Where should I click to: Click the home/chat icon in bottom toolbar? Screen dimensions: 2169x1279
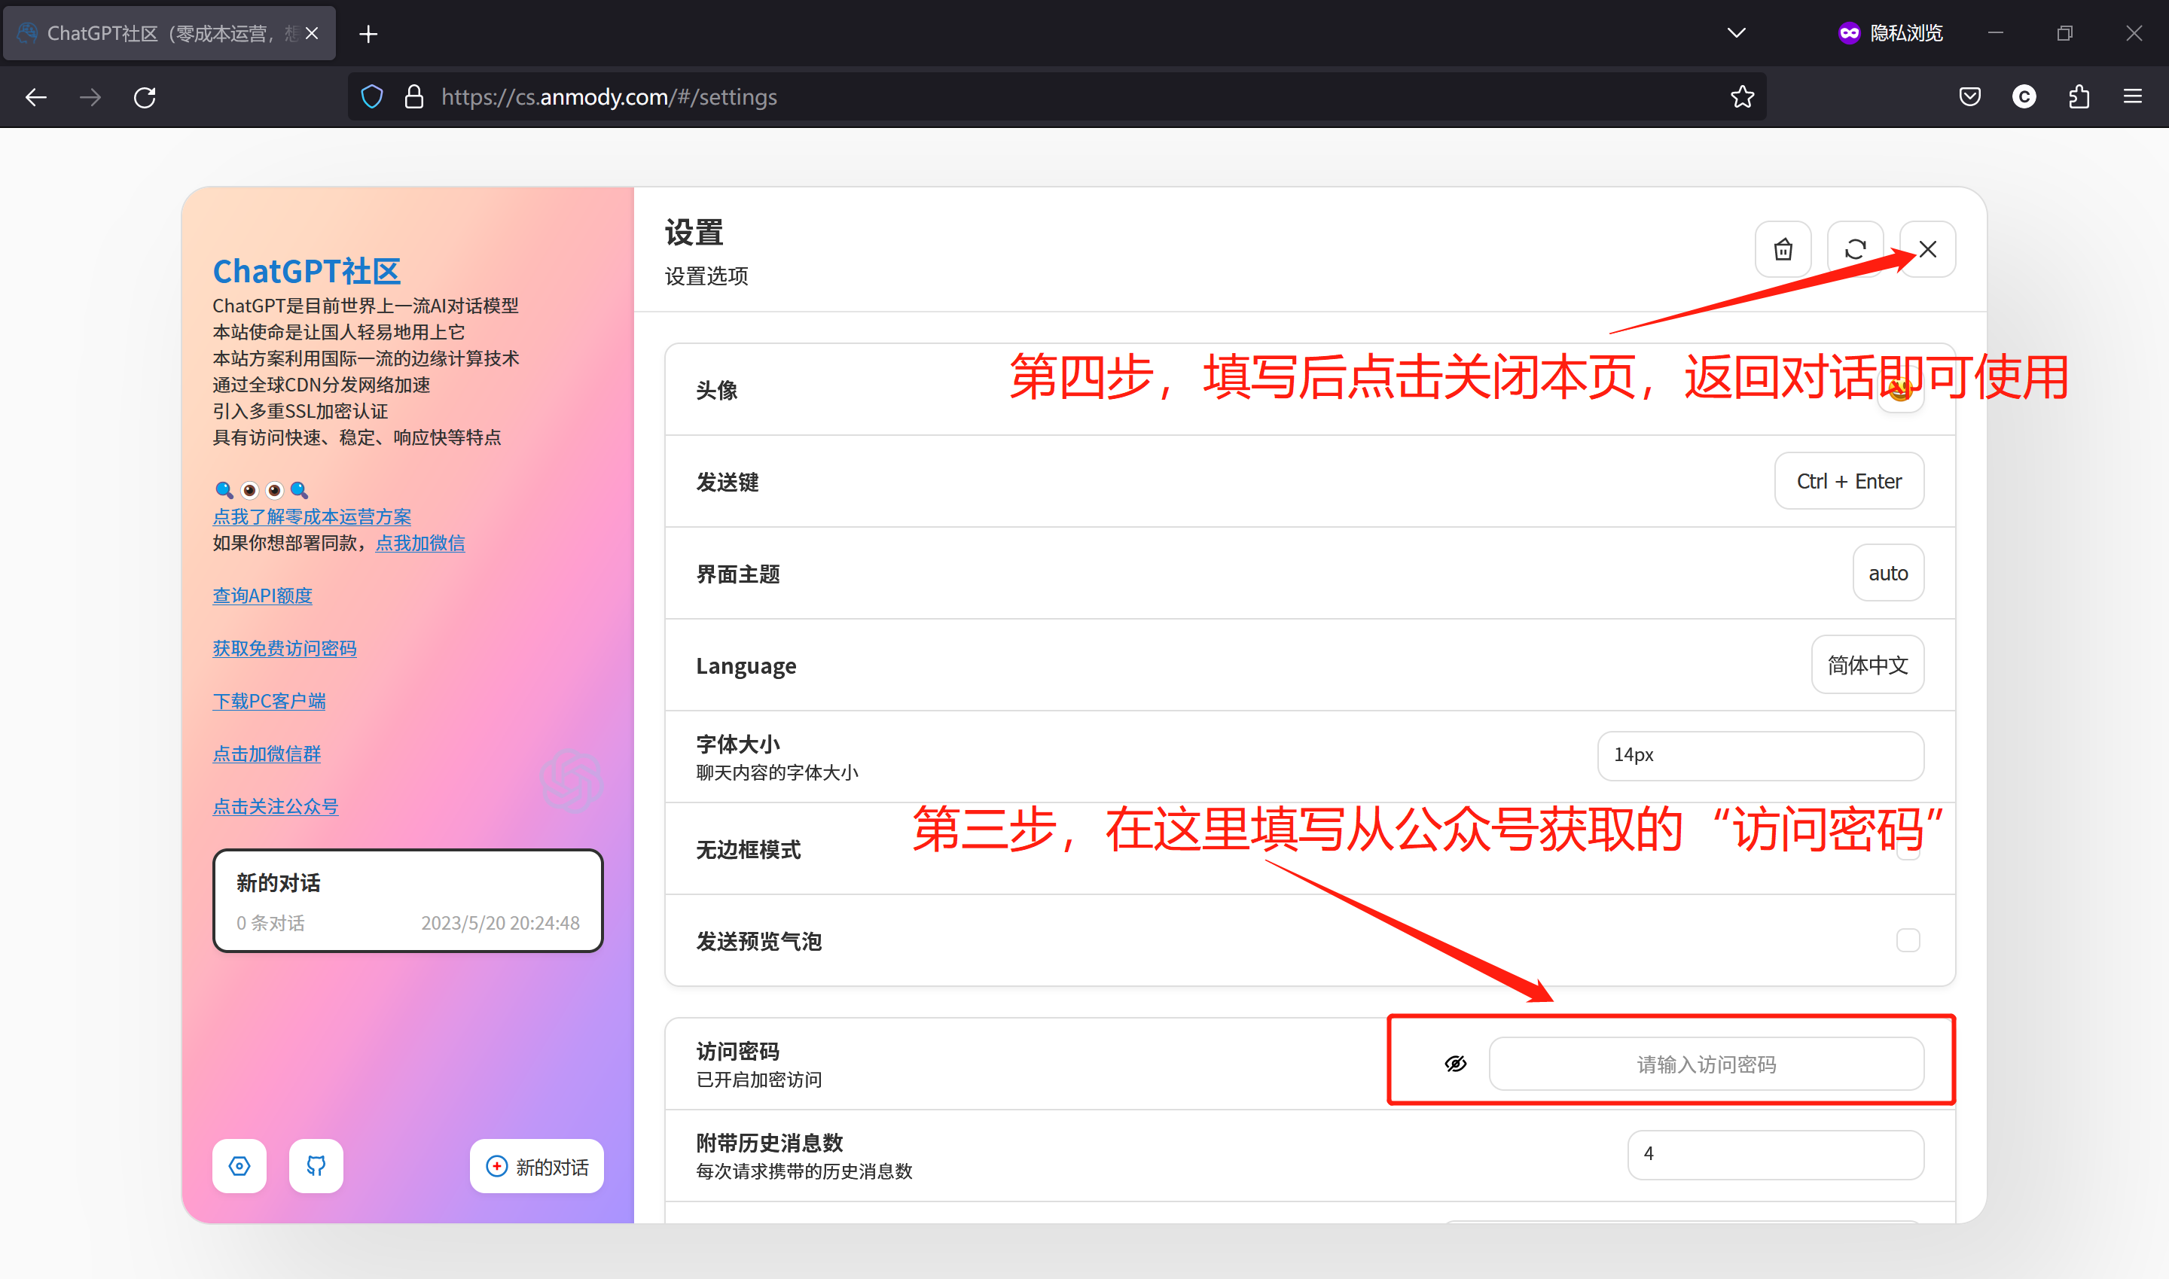(x=239, y=1166)
